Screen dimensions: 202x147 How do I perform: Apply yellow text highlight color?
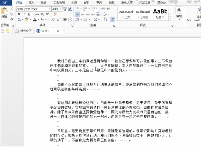tap(27, 20)
